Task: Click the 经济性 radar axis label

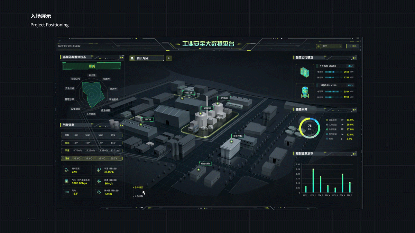Action: tap(113, 89)
